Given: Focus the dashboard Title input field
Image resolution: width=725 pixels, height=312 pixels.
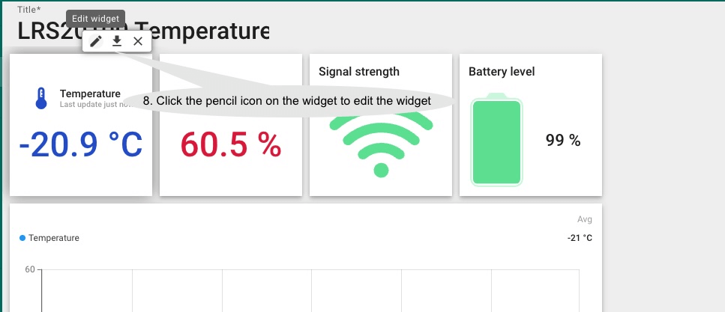Looking at the screenshot, I should pos(142,31).
